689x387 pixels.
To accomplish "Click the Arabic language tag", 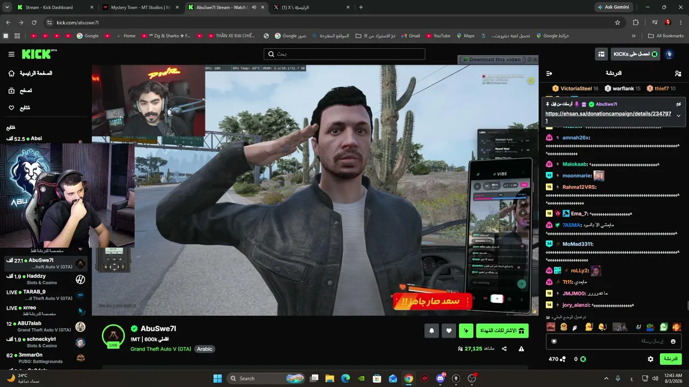I will pyautogui.click(x=205, y=349).
